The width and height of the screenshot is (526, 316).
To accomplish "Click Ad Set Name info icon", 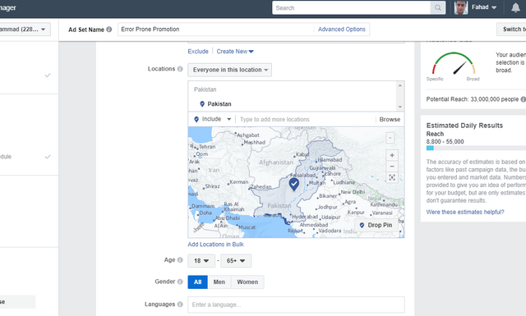I will 109,30.
